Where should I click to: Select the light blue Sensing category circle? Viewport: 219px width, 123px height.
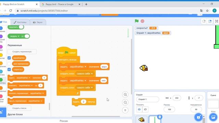click(x=1, y=71)
